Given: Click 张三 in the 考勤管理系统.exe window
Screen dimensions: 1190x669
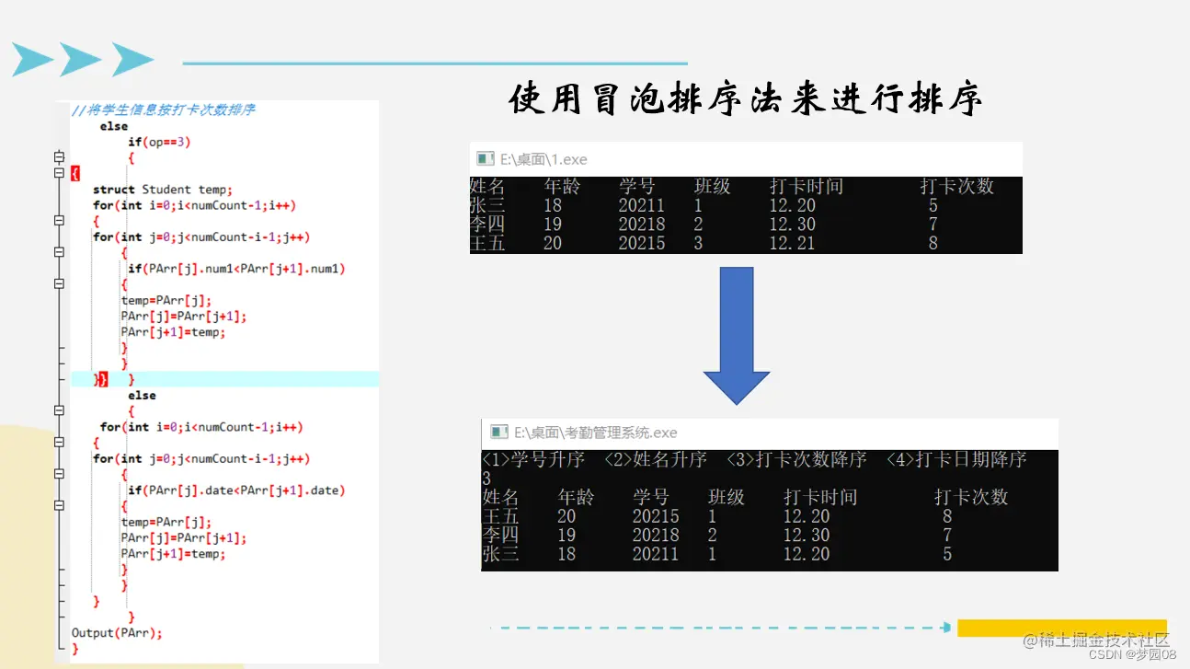Looking at the screenshot, I should [x=500, y=554].
